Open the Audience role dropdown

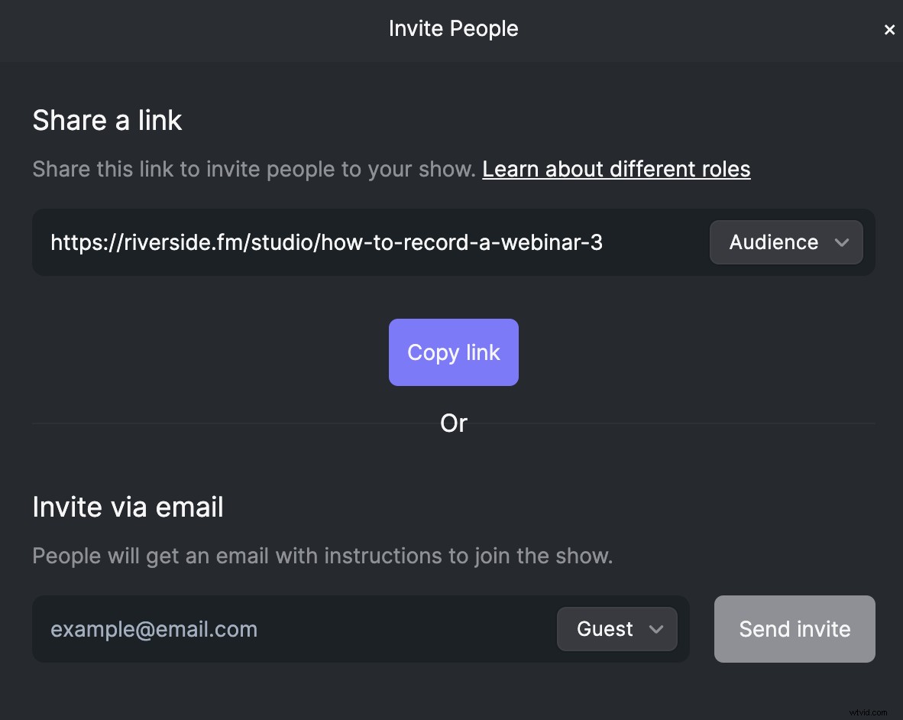pos(785,242)
